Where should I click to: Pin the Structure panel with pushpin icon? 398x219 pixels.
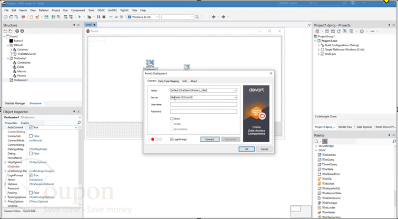click(74, 25)
